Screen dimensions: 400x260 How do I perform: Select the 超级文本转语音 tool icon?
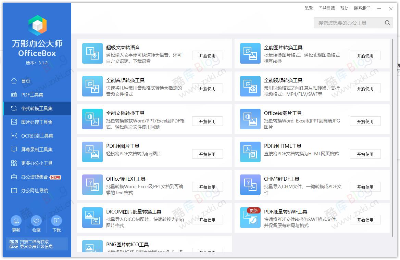(92, 53)
